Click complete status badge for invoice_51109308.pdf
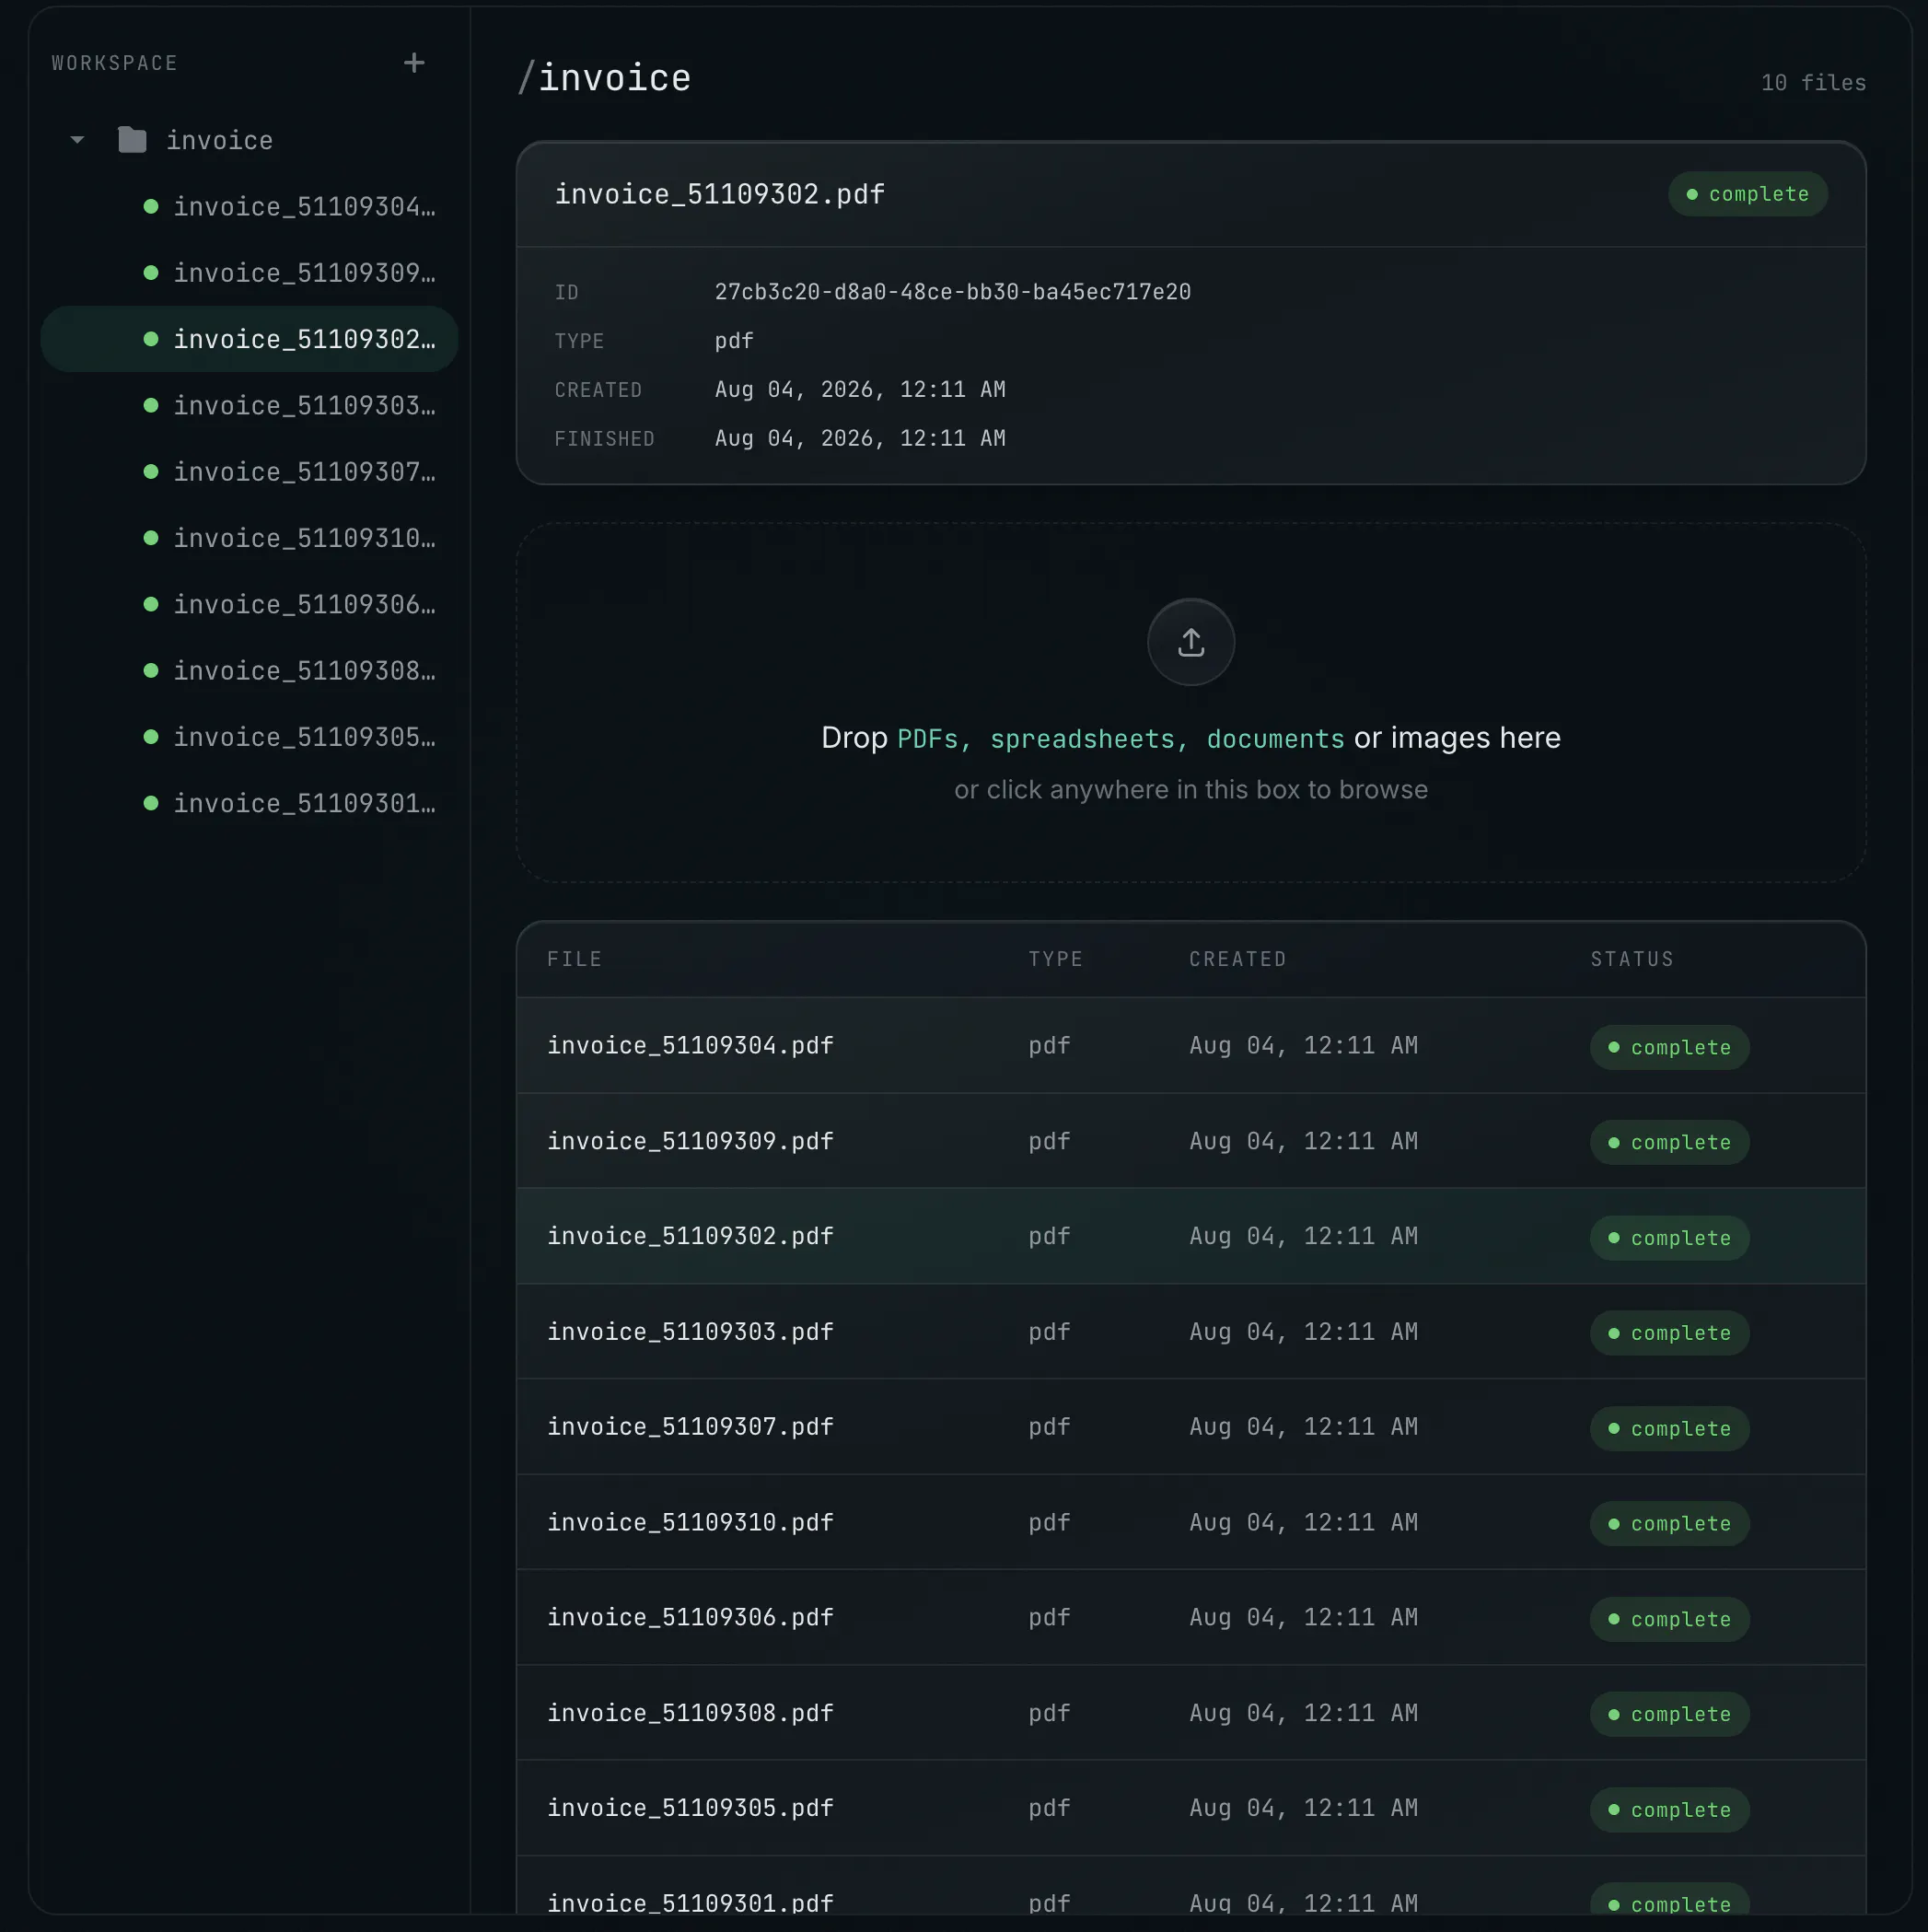1928x1932 pixels. [1669, 1714]
